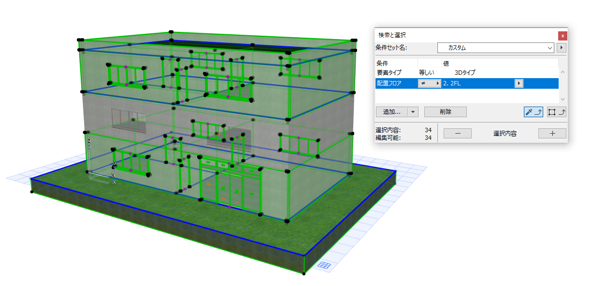Activate the eyedropper pick-up criteria button
The width and height of the screenshot is (592, 286).
tap(534, 112)
